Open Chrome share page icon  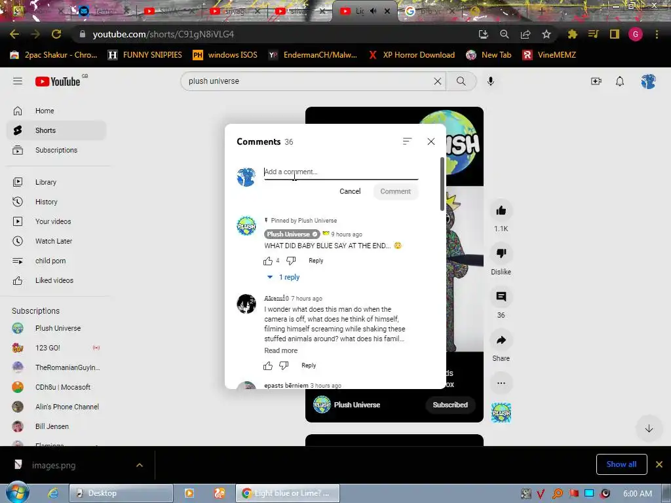click(526, 34)
